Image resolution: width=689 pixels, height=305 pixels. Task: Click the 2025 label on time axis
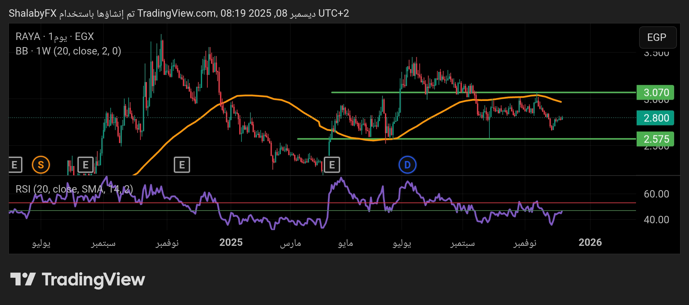231,242
